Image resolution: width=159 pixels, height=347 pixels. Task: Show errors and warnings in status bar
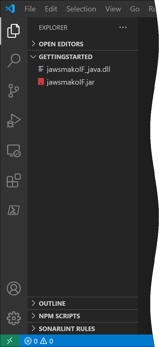(x=39, y=341)
